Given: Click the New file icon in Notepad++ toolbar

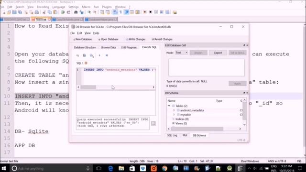Looking at the screenshot, I should click(x=4, y=12).
